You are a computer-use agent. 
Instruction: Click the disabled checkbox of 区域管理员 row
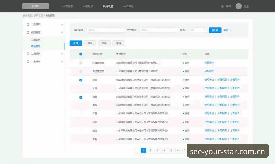[x=81, y=63]
